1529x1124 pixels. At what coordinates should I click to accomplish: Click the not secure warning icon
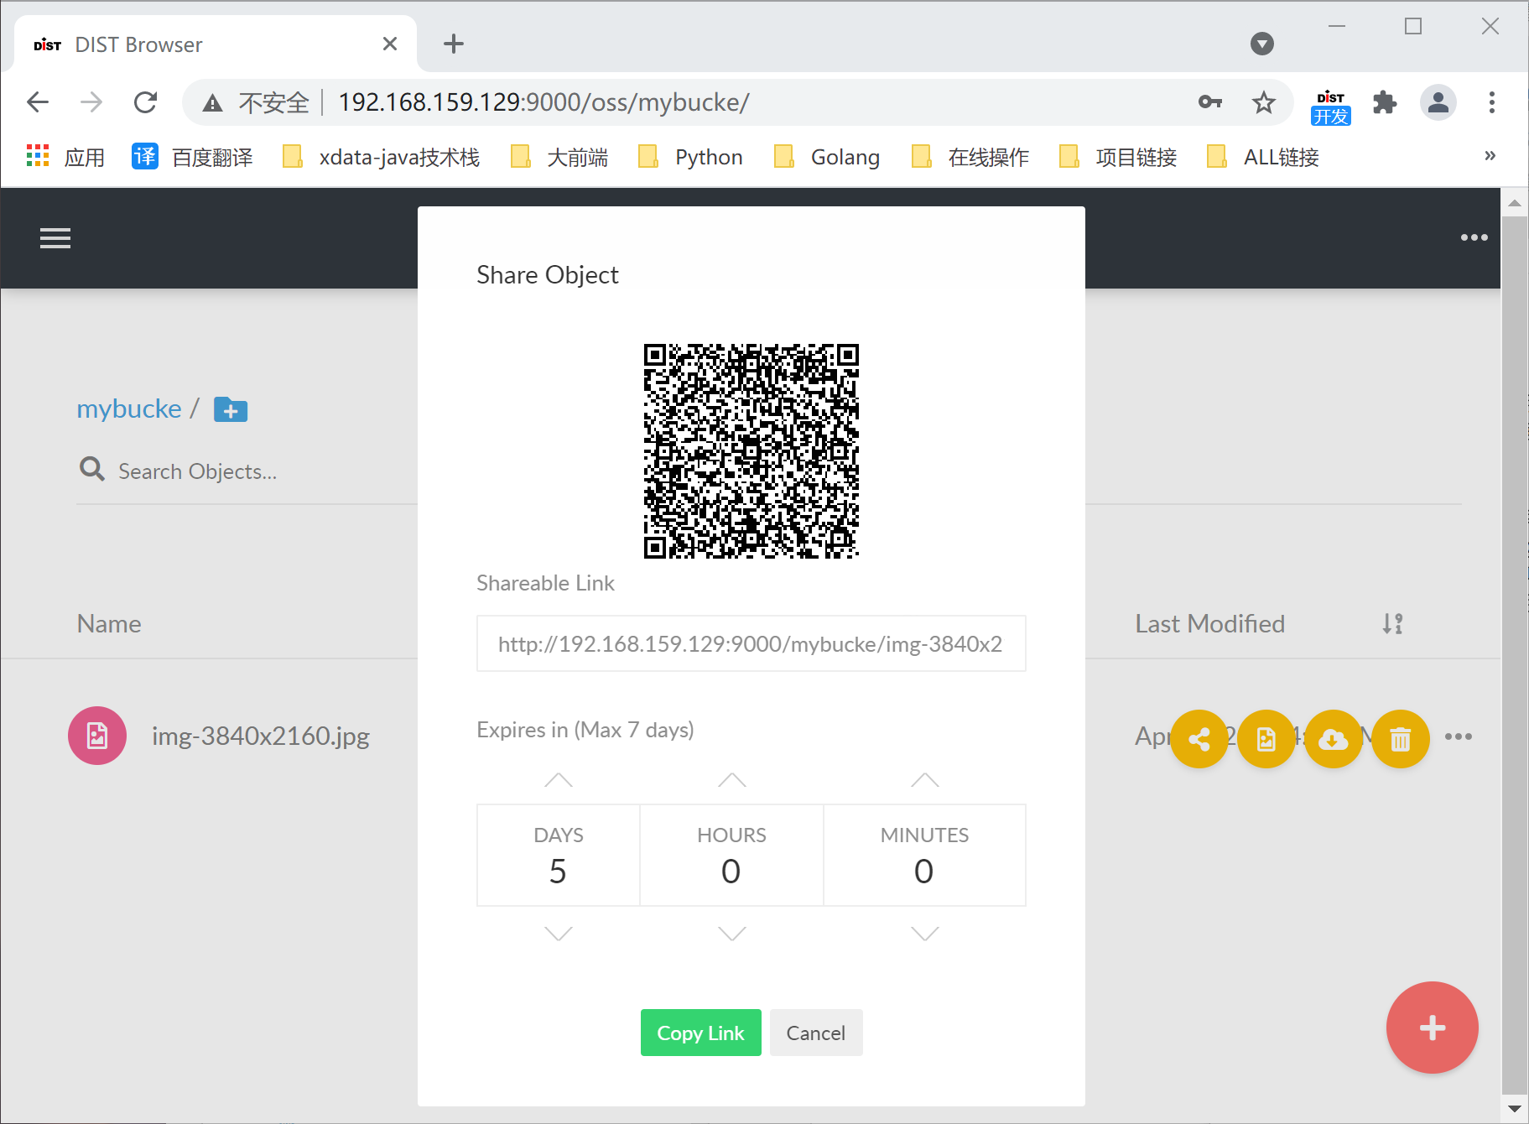(x=212, y=103)
